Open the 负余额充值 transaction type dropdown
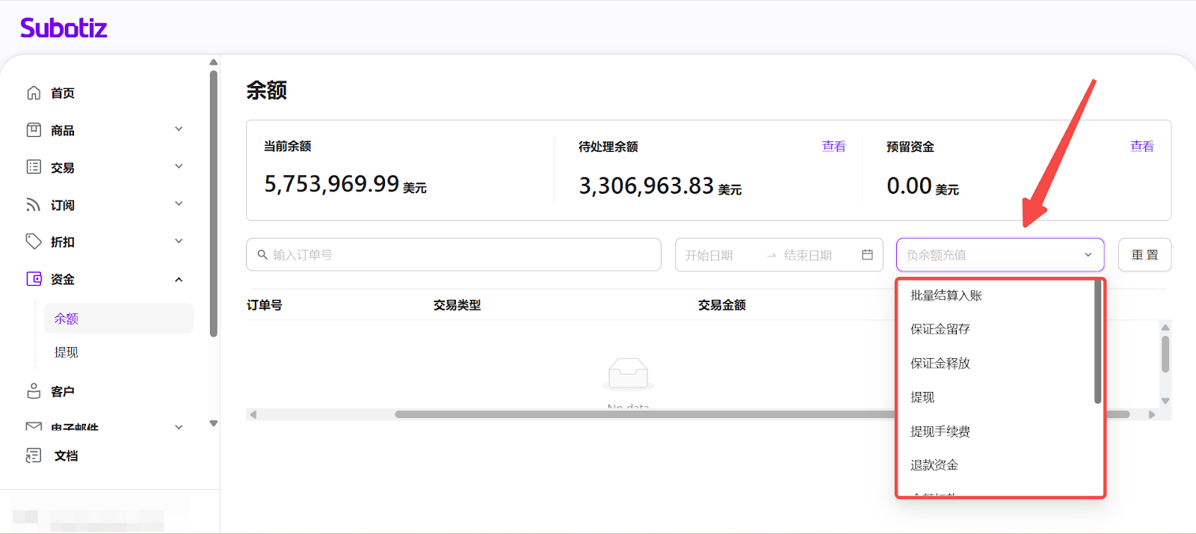 pyautogui.click(x=999, y=255)
